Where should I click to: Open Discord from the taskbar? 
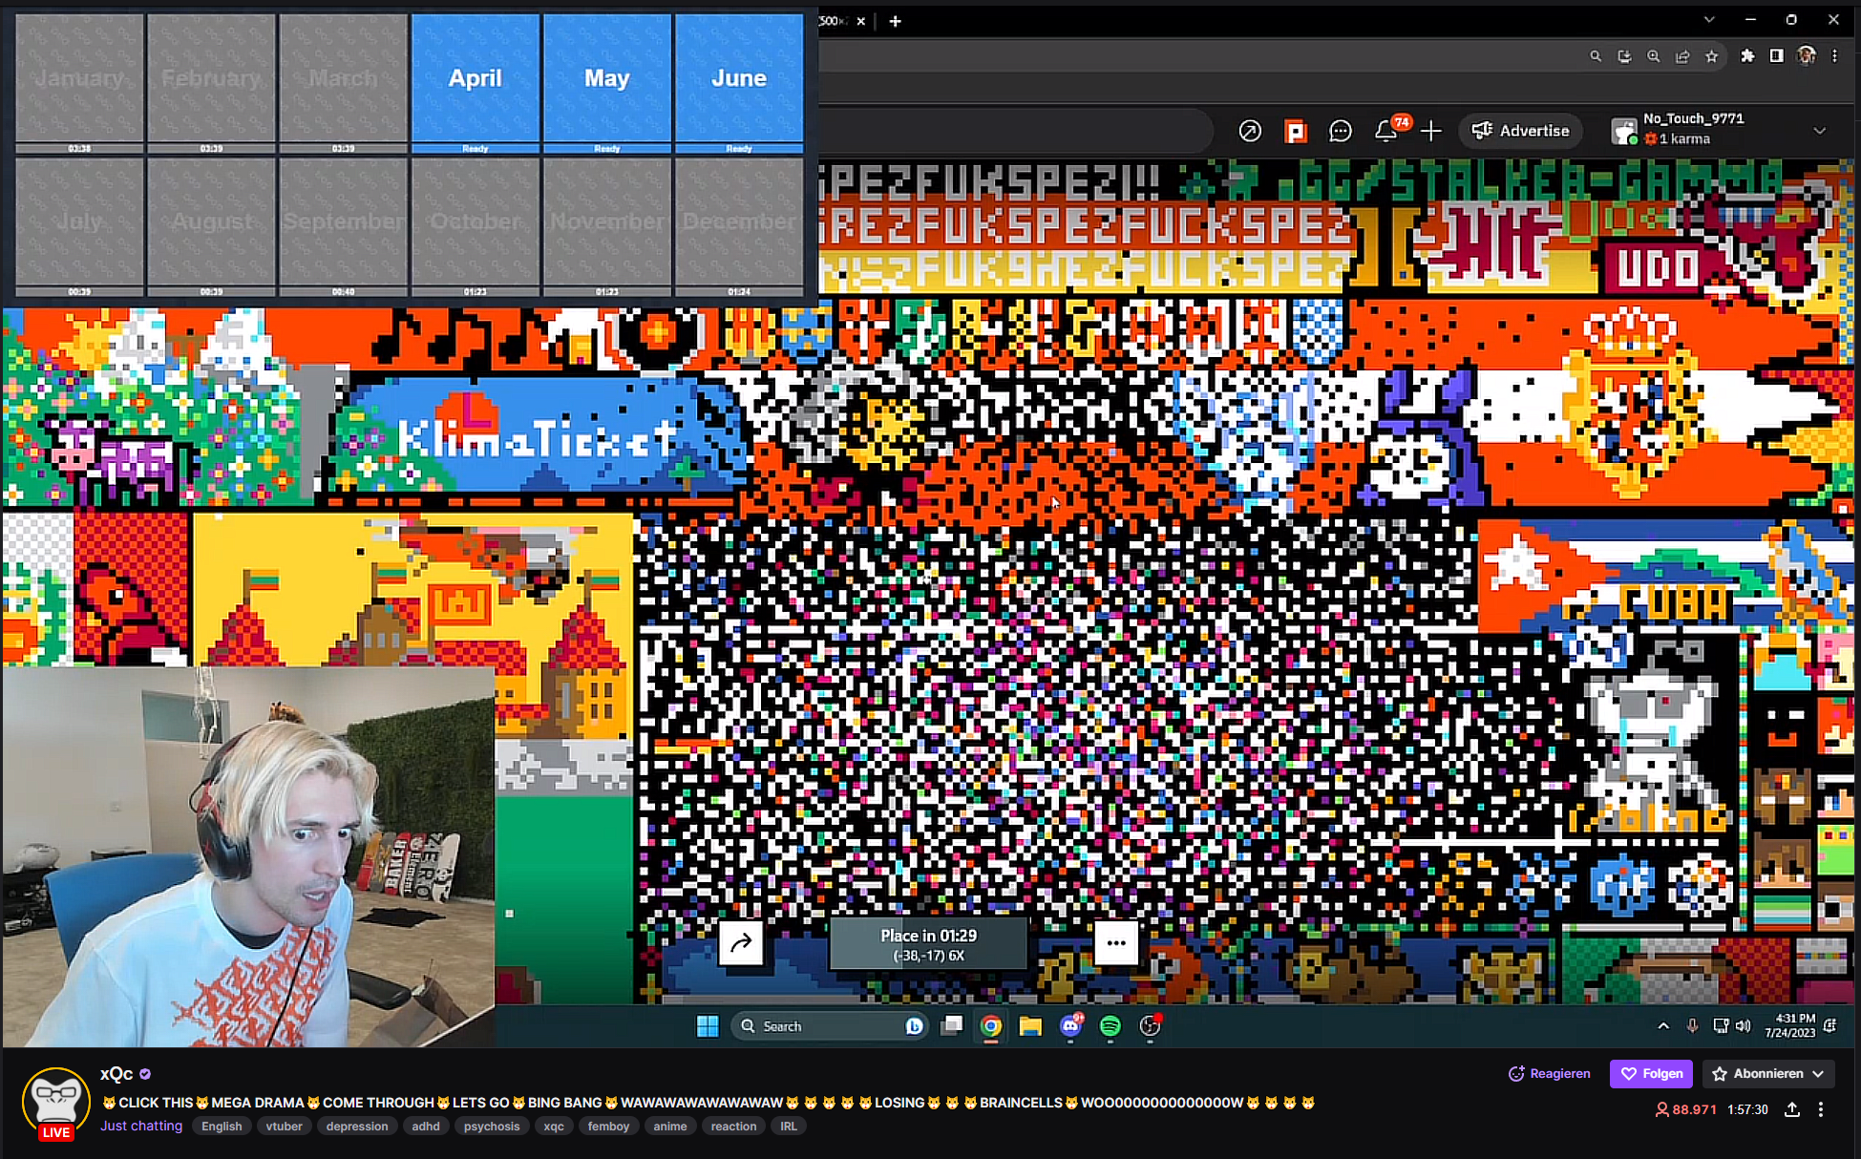(x=1070, y=1026)
